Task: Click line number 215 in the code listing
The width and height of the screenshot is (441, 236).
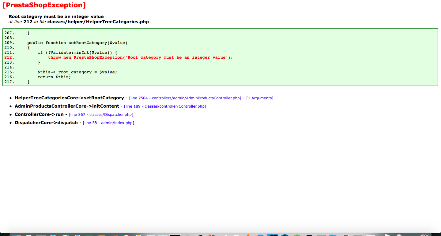Action: [x=9, y=72]
